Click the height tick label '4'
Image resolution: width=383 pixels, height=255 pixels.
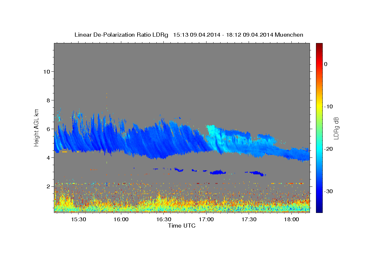49,157
